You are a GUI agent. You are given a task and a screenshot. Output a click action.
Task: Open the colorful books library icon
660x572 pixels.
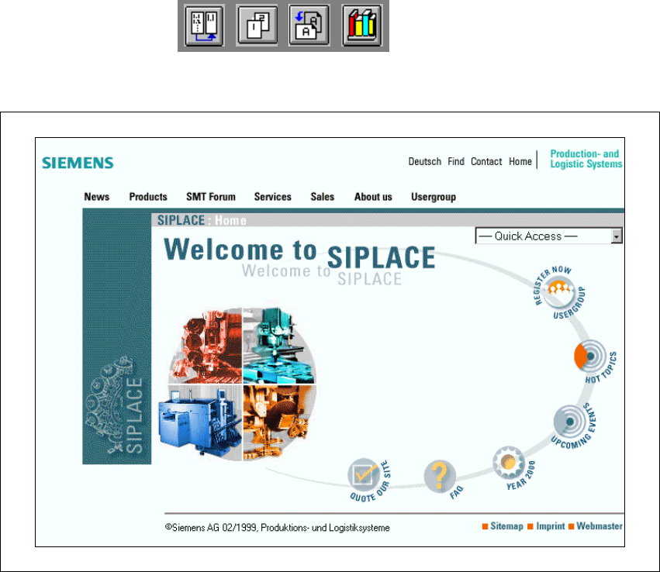coord(362,26)
